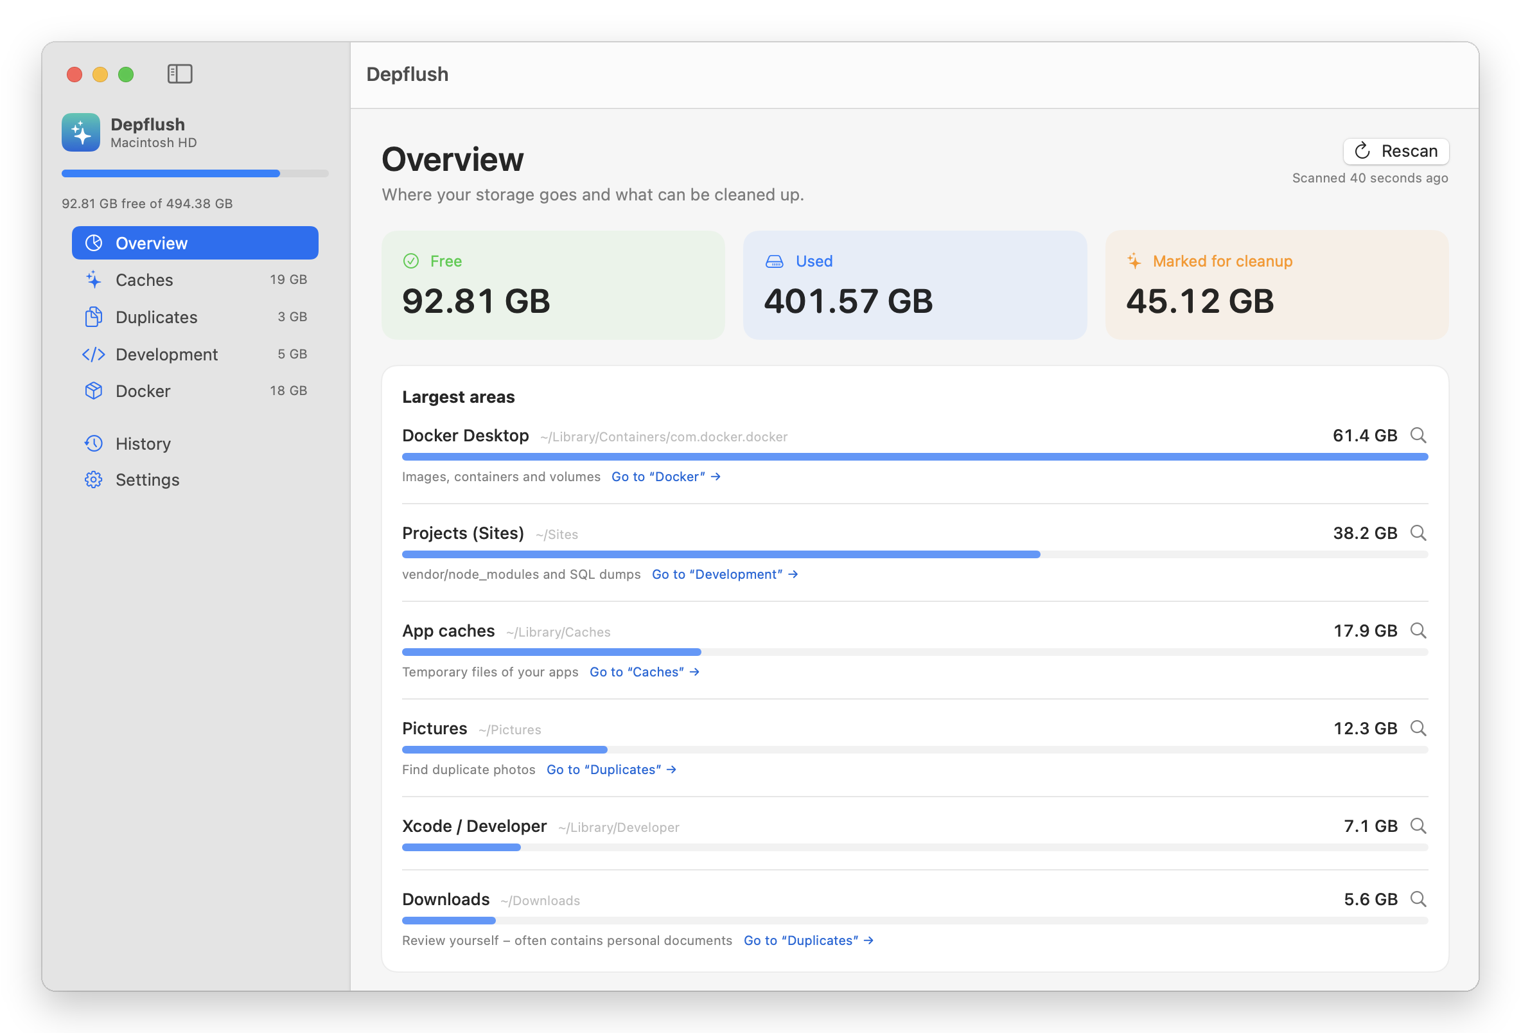
Task: Follow the Go to "Development" link
Action: point(725,574)
